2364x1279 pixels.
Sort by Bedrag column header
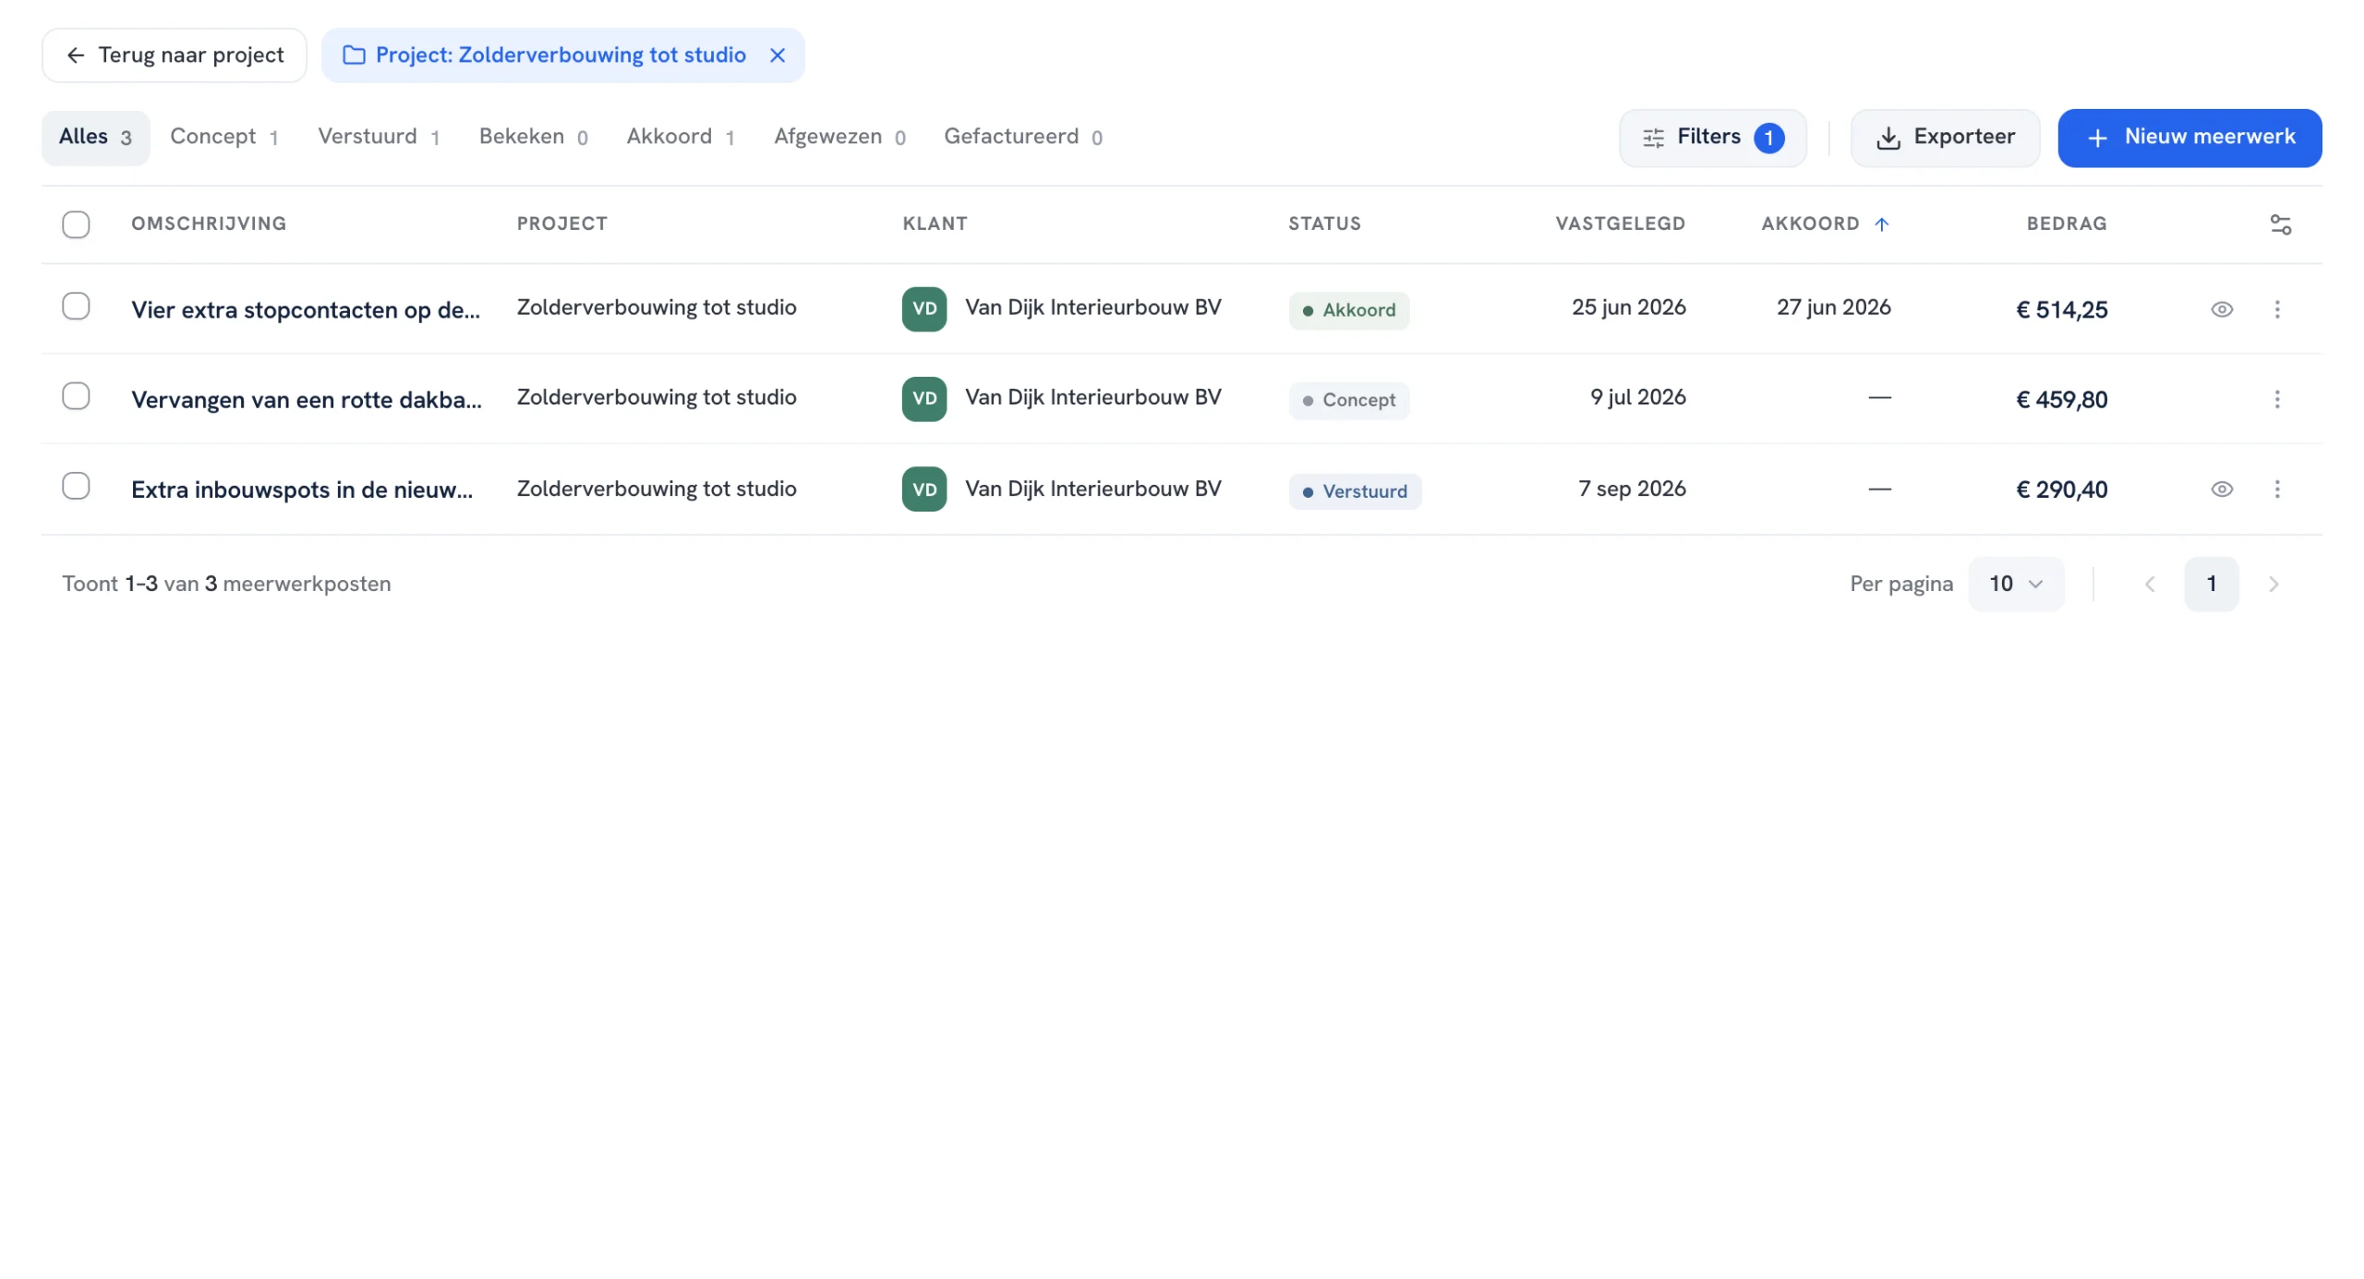pos(2067,224)
